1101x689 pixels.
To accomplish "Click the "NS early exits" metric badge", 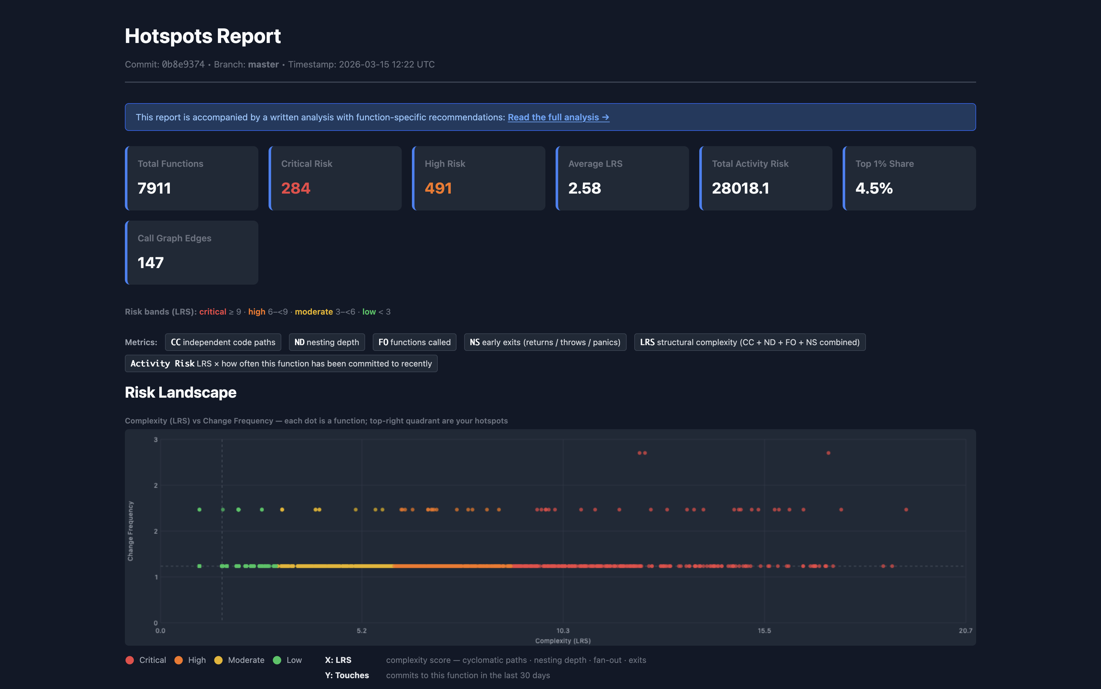I will click(545, 342).
